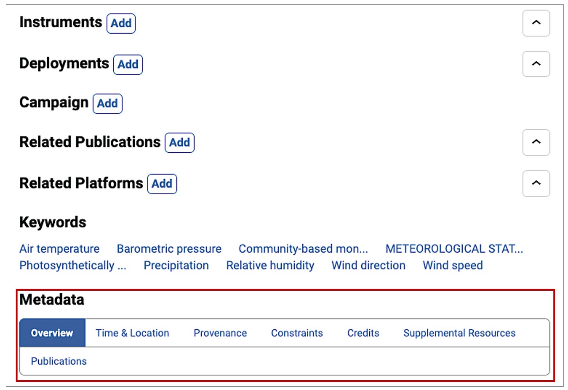Add a new instrument
Screen dimensions: 568x390
click(121, 23)
